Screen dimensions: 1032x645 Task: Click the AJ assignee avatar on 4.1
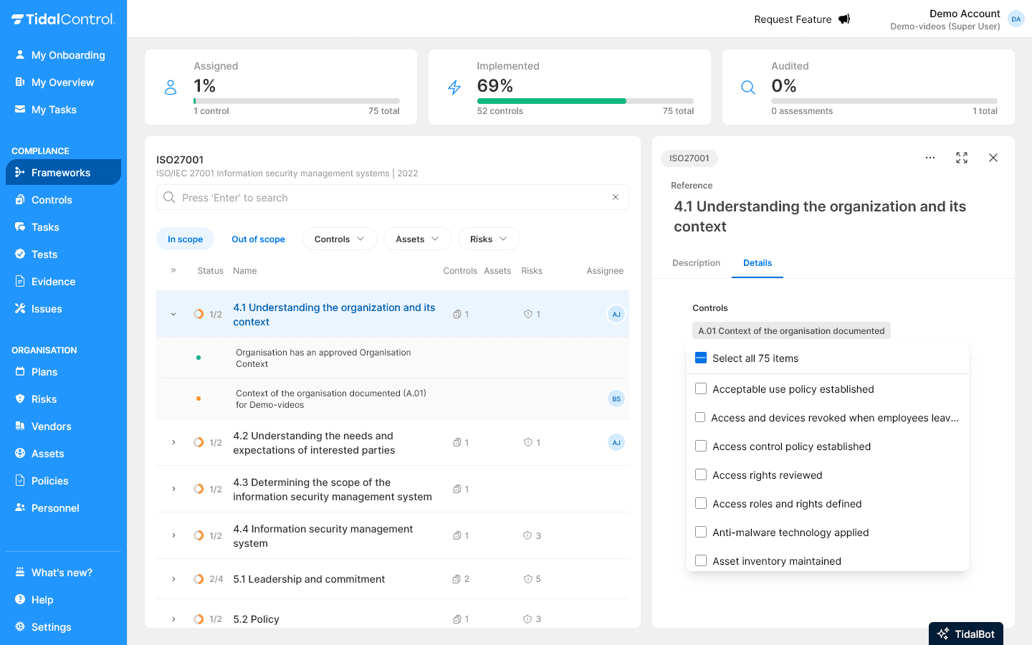point(616,314)
